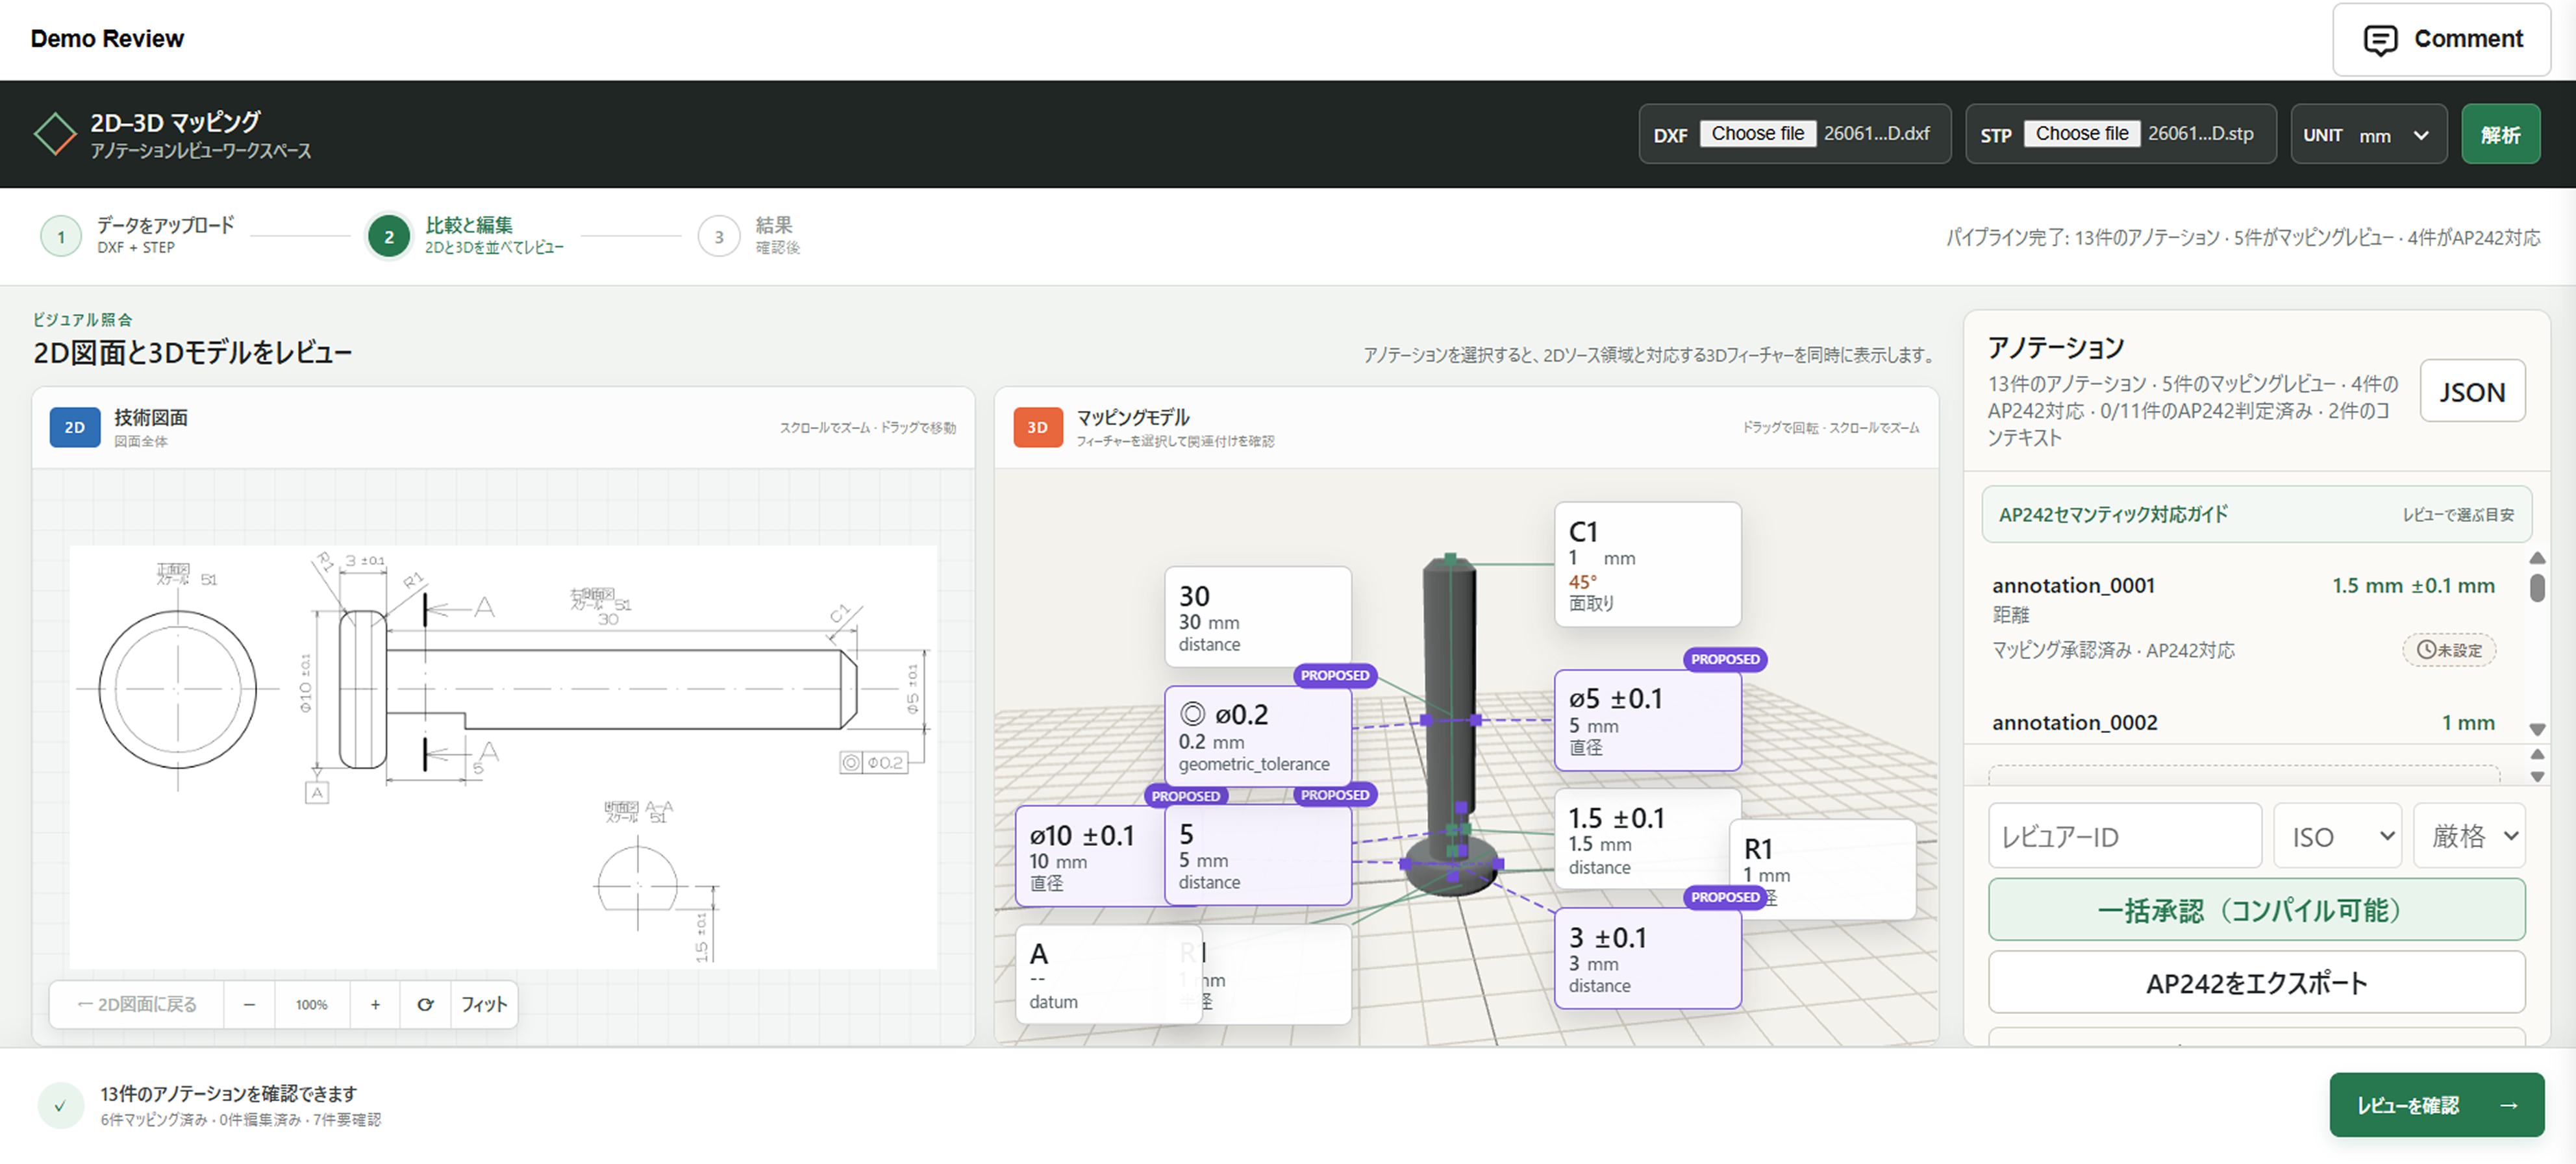Click the blue 2D badge icon
This screenshot has height=1164, width=2576.
pos(75,427)
